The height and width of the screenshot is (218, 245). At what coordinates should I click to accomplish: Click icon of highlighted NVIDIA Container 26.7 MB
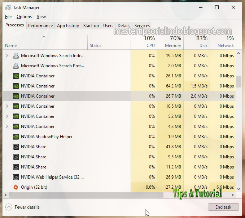coord(16,96)
